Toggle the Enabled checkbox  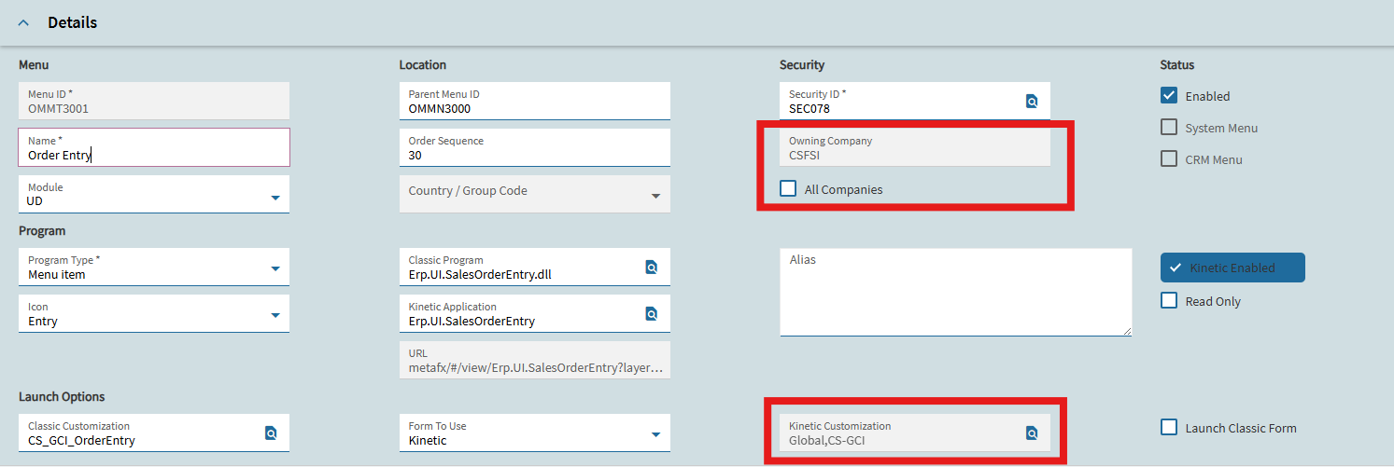[1168, 95]
